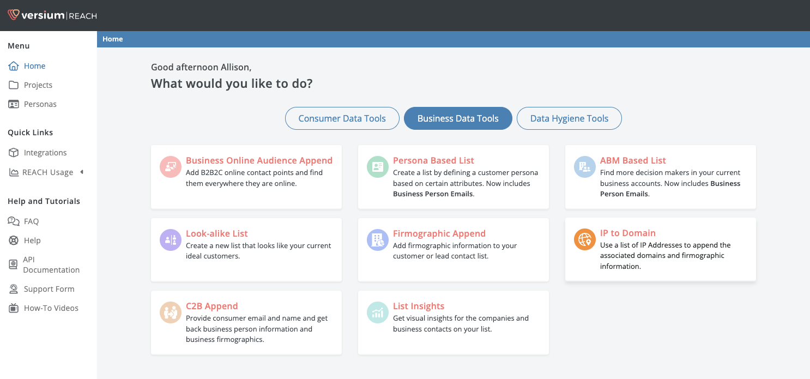This screenshot has width=810, height=379.
Task: Open the Look-alike List tool icon
Action: [170, 239]
